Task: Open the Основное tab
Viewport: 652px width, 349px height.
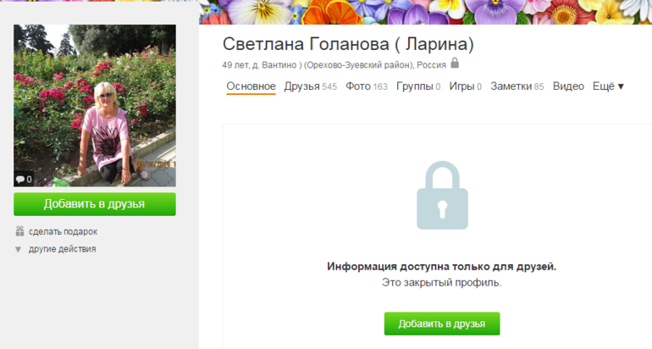Action: click(x=251, y=86)
